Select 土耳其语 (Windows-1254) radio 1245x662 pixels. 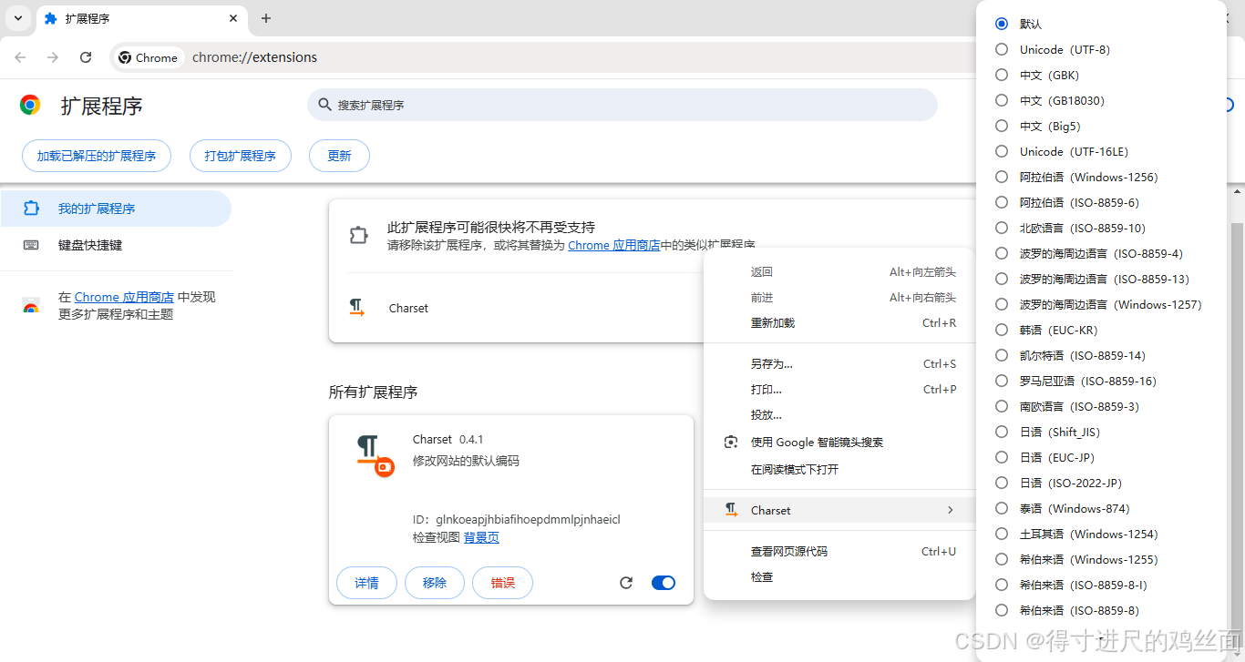pyautogui.click(x=1002, y=534)
